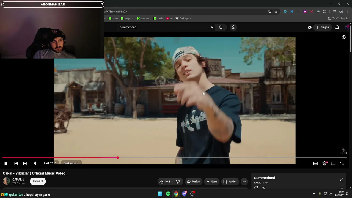This screenshot has height=198, width=352.
Task: Enter fullscreen mode on the video
Action: pyautogui.click(x=342, y=163)
